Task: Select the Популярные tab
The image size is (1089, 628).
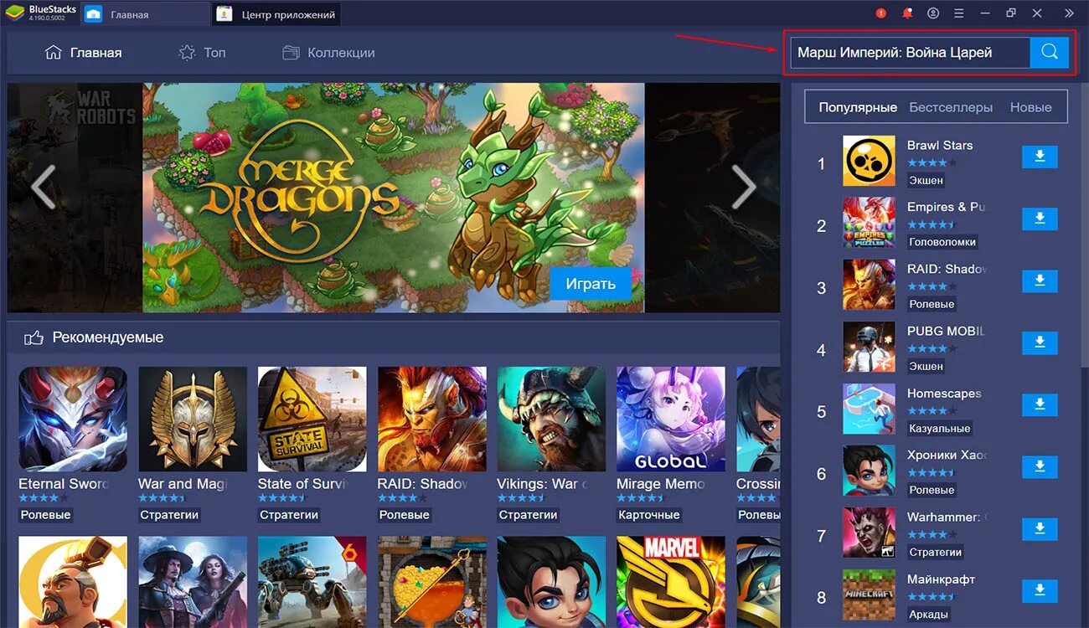Action: click(858, 107)
